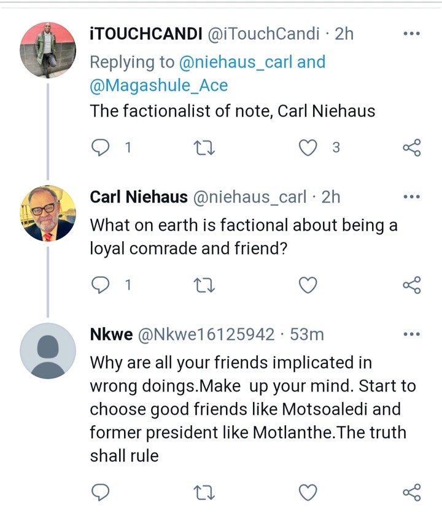Retweet the iTouchCandi factionalist tweet
The width and height of the screenshot is (442, 513).
tap(204, 147)
